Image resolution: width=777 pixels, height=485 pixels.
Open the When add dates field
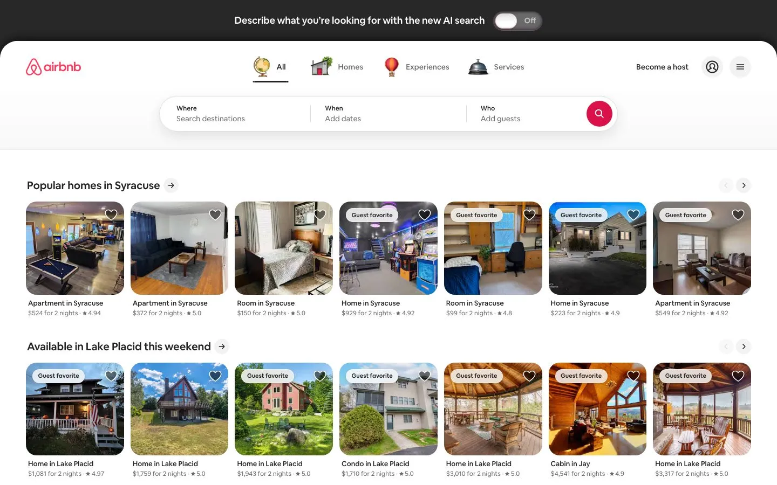388,114
